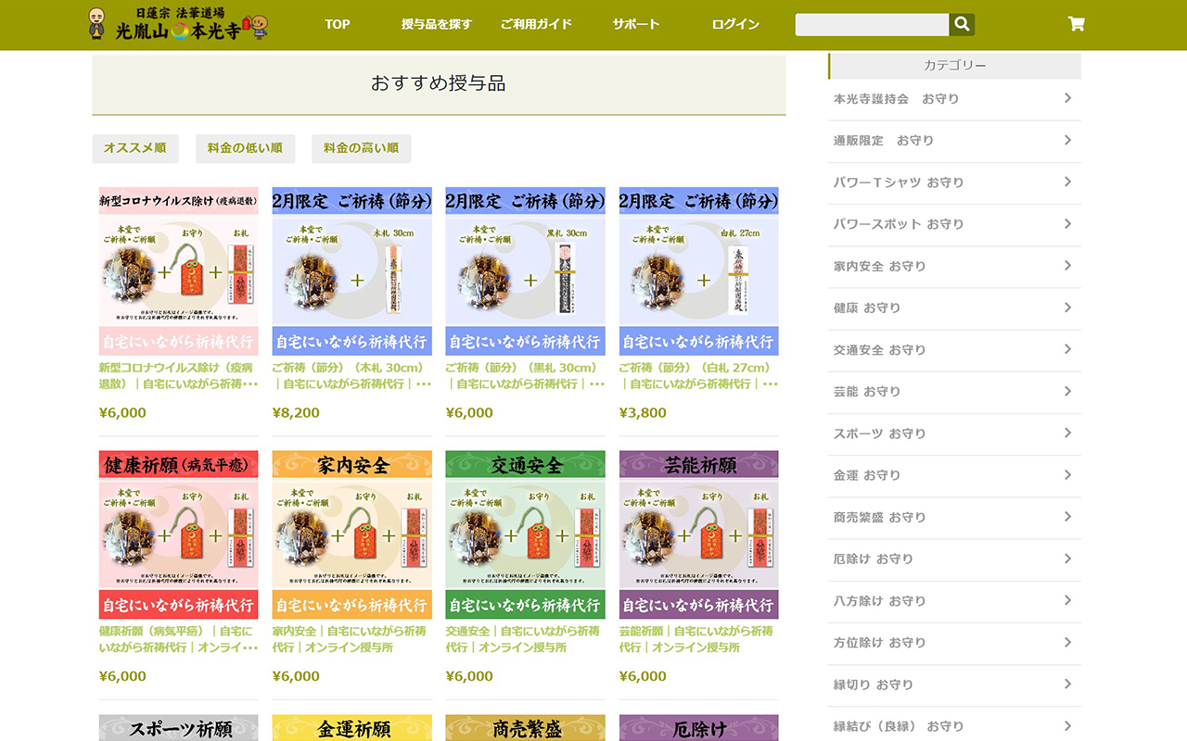Click the search input field
Screen dimensions: 1187x741
[x=872, y=25]
